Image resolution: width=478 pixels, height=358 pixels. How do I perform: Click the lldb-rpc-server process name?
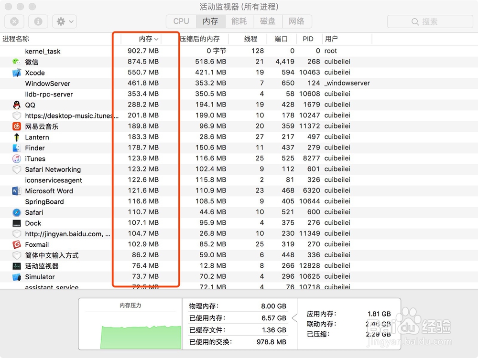49,95
